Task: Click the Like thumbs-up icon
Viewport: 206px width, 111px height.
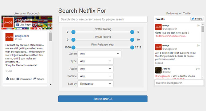Action: pos(7,78)
